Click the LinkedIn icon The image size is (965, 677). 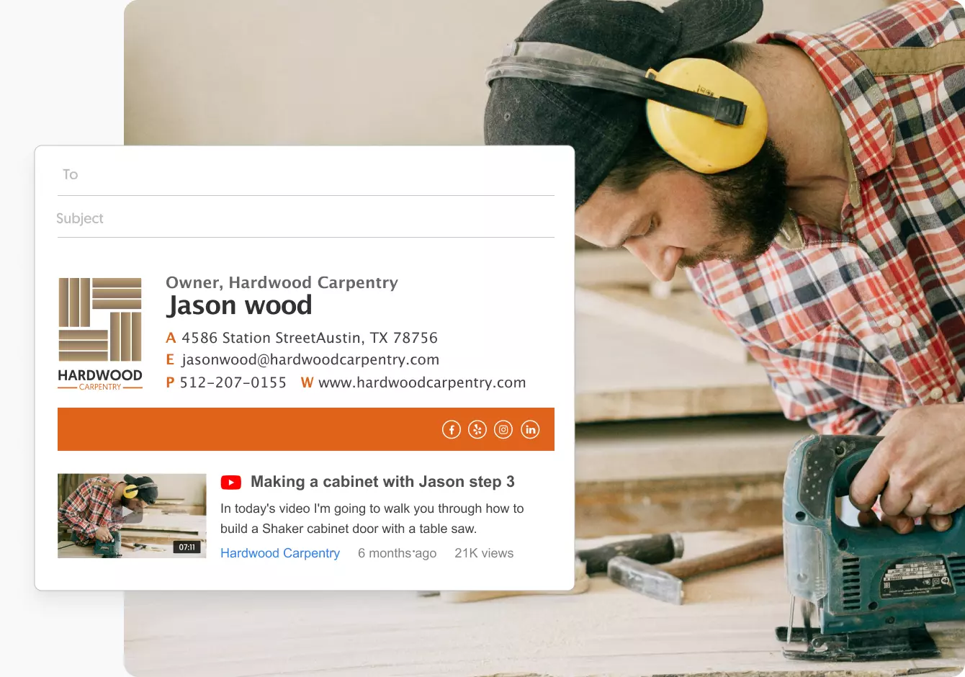(x=530, y=429)
